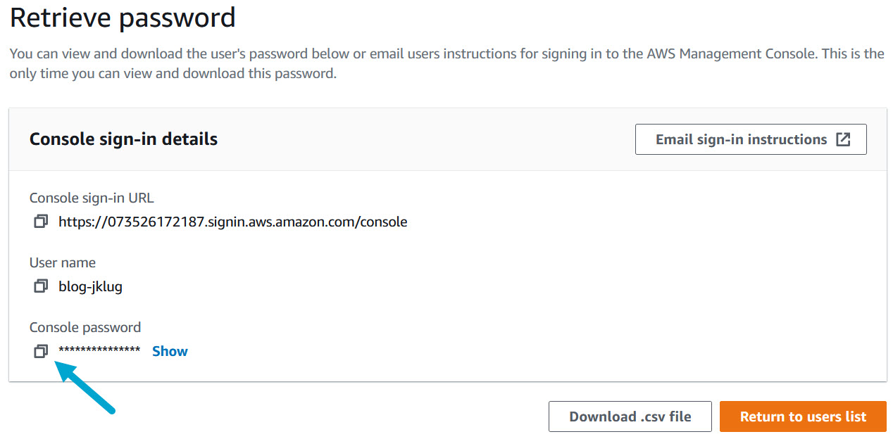
Task: Click the Retrieve password page heading
Action: pyautogui.click(x=123, y=18)
